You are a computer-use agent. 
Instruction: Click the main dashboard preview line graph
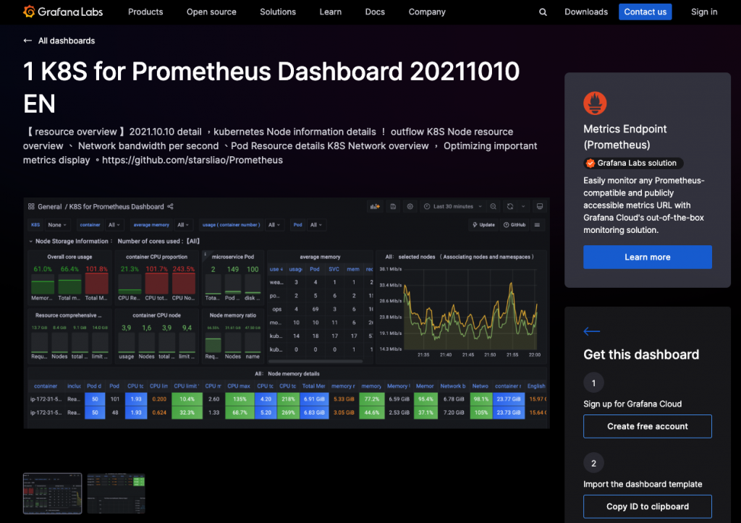470,310
